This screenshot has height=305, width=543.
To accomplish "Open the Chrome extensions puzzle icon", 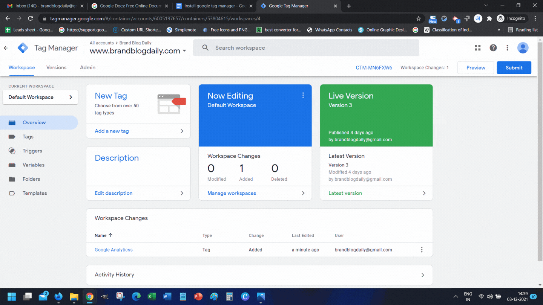I will 489,18.
